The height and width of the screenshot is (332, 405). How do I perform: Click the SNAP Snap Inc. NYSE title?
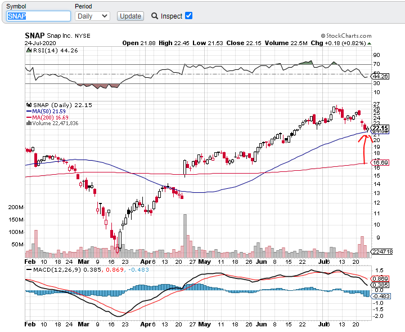click(x=57, y=36)
